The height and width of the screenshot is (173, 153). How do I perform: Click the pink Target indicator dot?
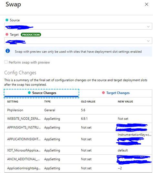7,34
